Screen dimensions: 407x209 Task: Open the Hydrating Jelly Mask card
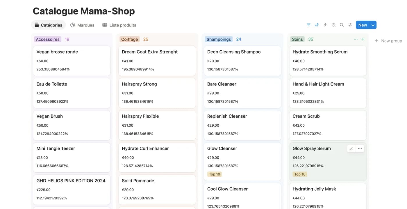click(328, 196)
